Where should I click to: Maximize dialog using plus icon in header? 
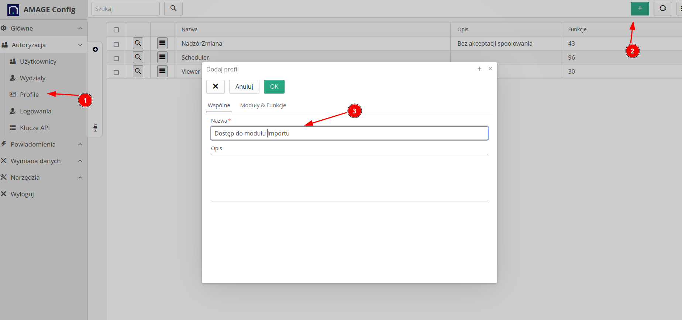click(x=479, y=69)
